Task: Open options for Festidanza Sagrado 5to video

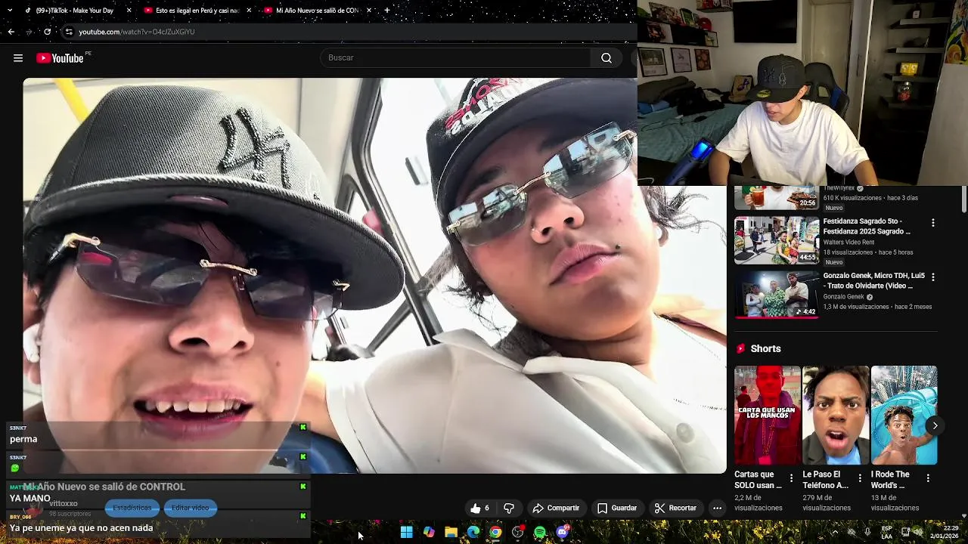Action: [932, 223]
